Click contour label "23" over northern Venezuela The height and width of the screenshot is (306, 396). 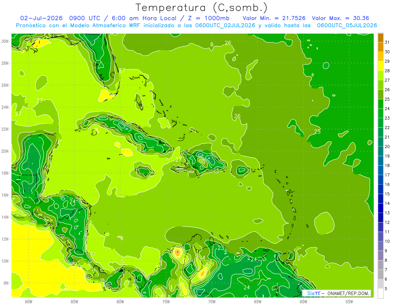coord(221,248)
